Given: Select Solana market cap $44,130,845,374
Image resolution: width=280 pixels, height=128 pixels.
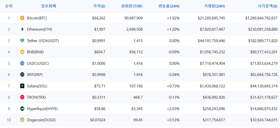Looking at the screenshot, I should pos(264,86).
